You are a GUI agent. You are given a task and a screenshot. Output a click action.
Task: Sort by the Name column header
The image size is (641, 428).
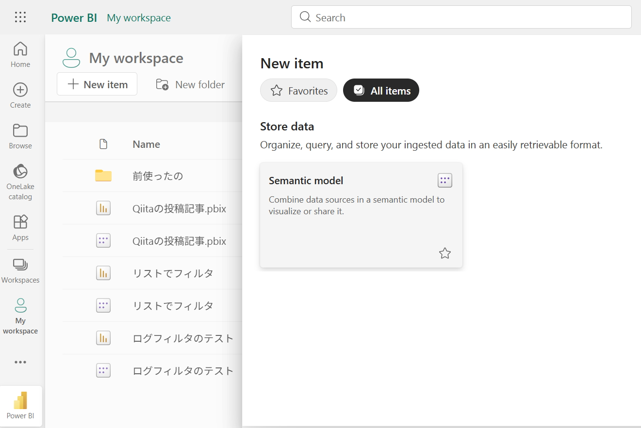coord(146,144)
